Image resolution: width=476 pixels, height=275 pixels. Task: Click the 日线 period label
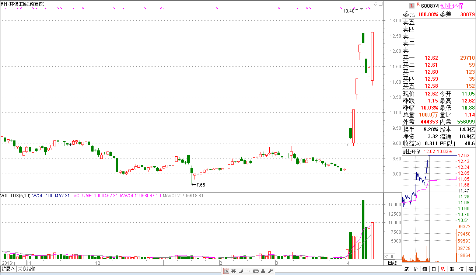[392, 263]
